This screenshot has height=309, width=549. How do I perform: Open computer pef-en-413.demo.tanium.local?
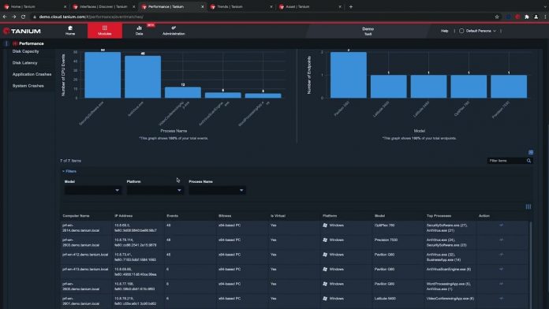click(85, 270)
